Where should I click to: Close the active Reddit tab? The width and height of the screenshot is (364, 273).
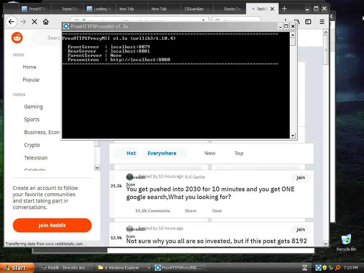click(272, 9)
